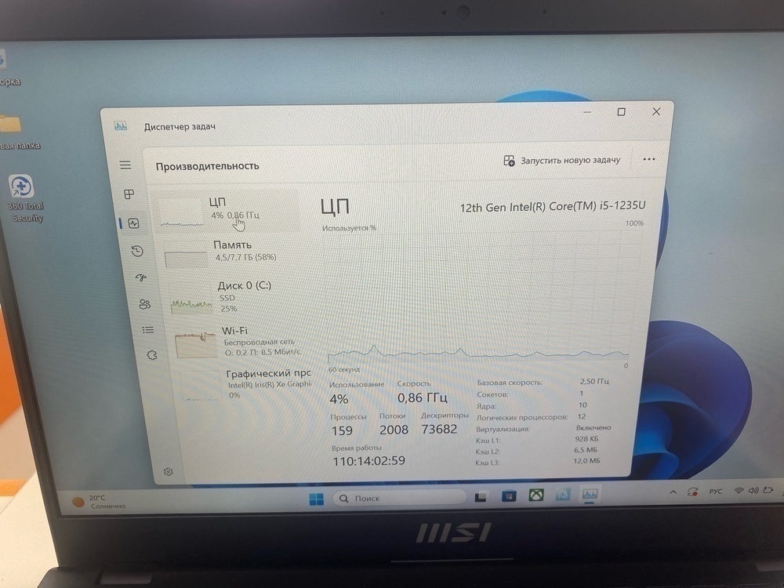Click the Task Manager taskbar icon
The width and height of the screenshot is (784, 588).
590,495
